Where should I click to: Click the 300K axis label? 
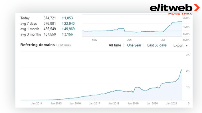[186, 18]
